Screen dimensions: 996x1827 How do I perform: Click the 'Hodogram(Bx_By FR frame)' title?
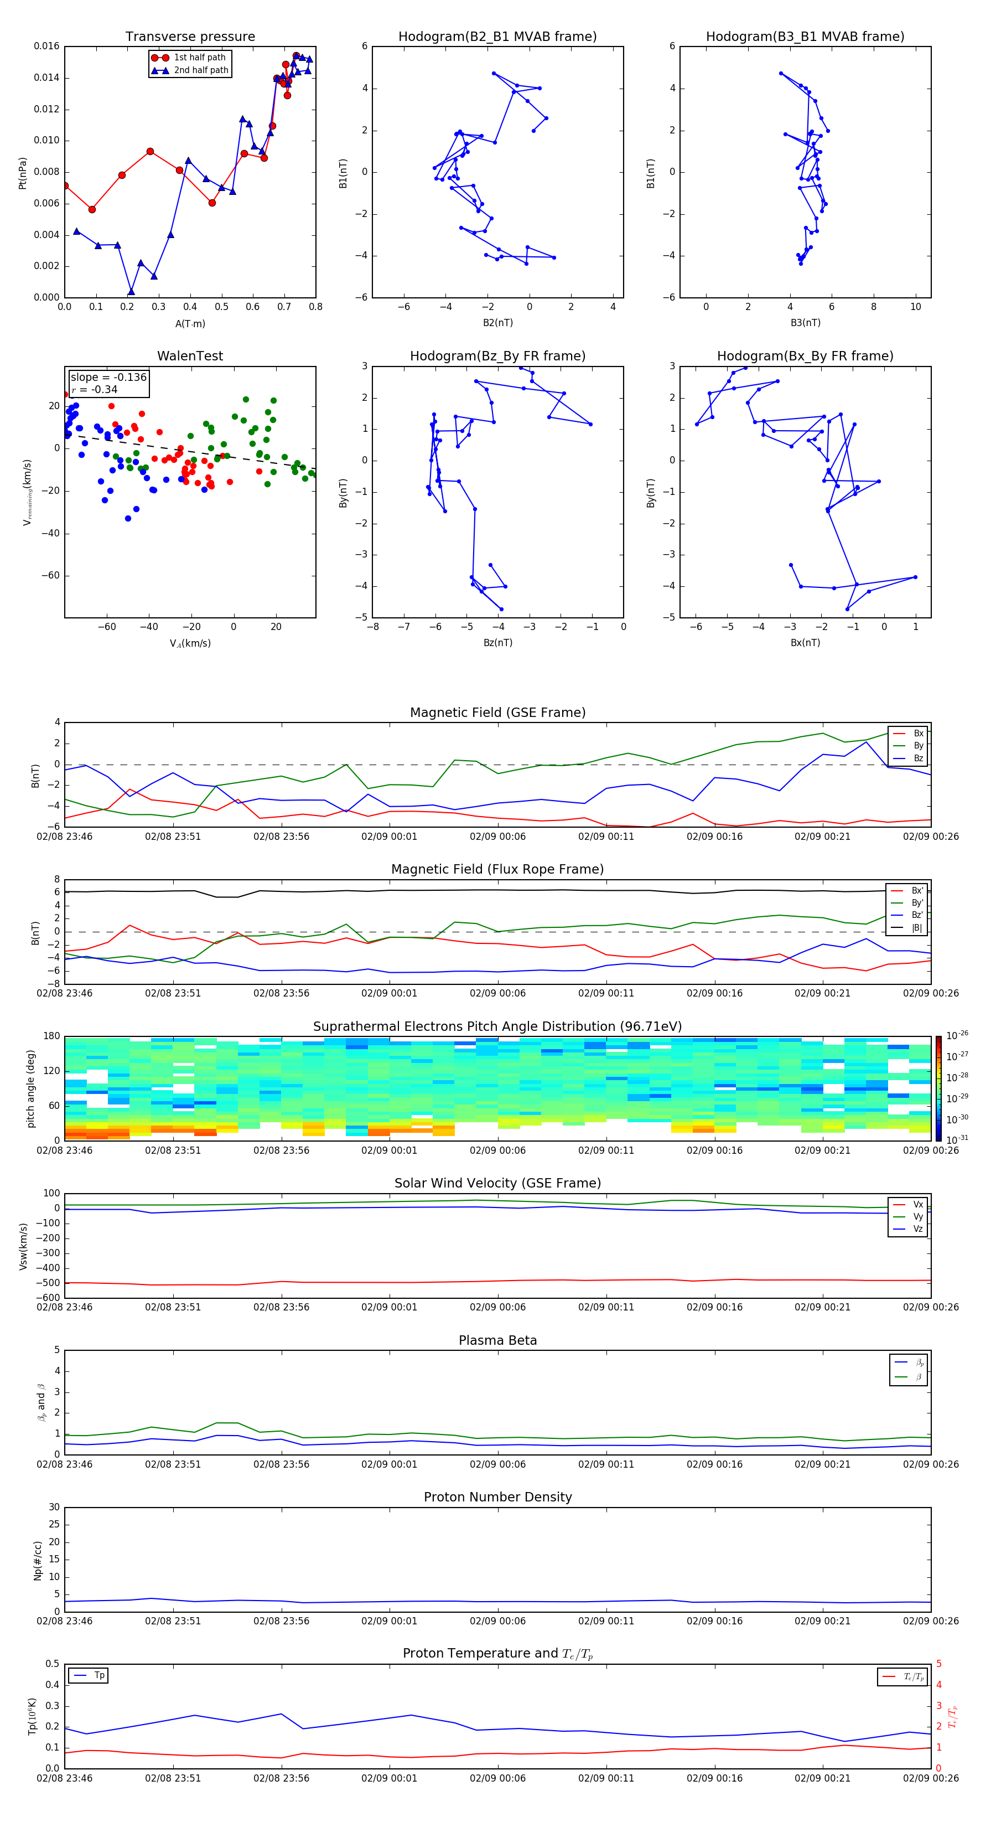[805, 356]
